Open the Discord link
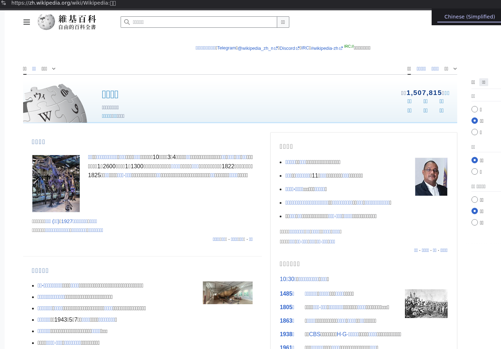The height and width of the screenshot is (349, 501). [287, 48]
